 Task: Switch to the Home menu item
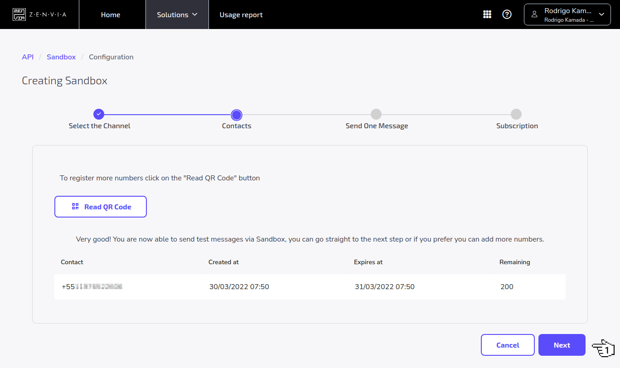111,14
